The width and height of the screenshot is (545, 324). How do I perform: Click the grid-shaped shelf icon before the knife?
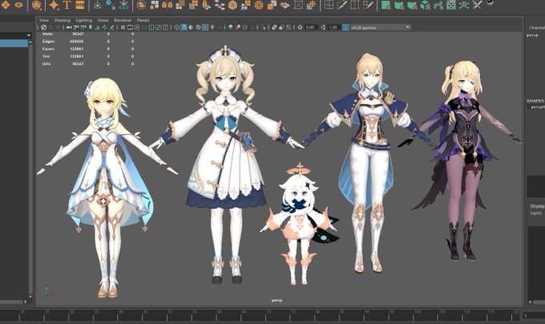[x=329, y=5]
